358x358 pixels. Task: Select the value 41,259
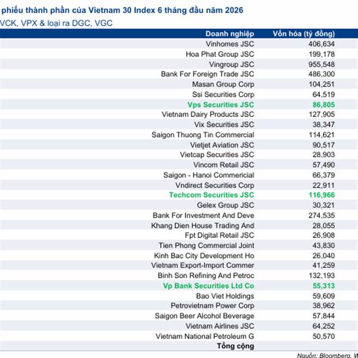coord(323,266)
